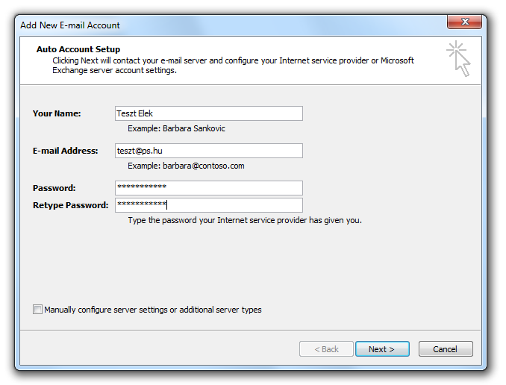Click the 'Retype Password:' label
This screenshot has width=506, height=385.
(x=71, y=205)
